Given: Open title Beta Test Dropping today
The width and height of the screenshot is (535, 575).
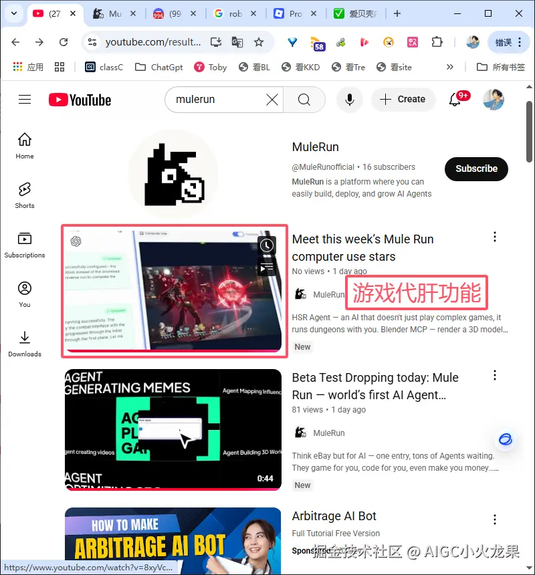Looking at the screenshot, I should tap(375, 386).
